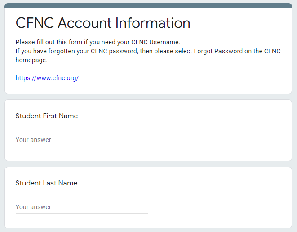Select the "Student Last Name" question label
Image resolution: width=297 pixels, height=232 pixels.
(x=46, y=183)
